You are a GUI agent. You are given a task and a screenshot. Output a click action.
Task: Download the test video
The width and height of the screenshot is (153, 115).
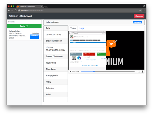click(x=142, y=71)
